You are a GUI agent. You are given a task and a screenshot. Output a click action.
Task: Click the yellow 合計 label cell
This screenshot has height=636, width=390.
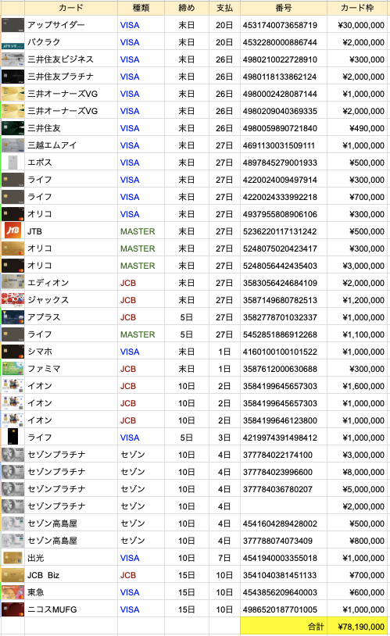(284, 627)
